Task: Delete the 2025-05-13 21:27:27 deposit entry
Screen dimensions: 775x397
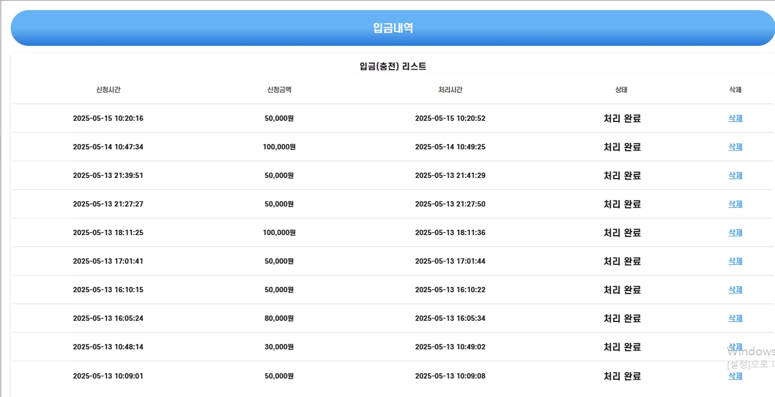Action: point(735,204)
